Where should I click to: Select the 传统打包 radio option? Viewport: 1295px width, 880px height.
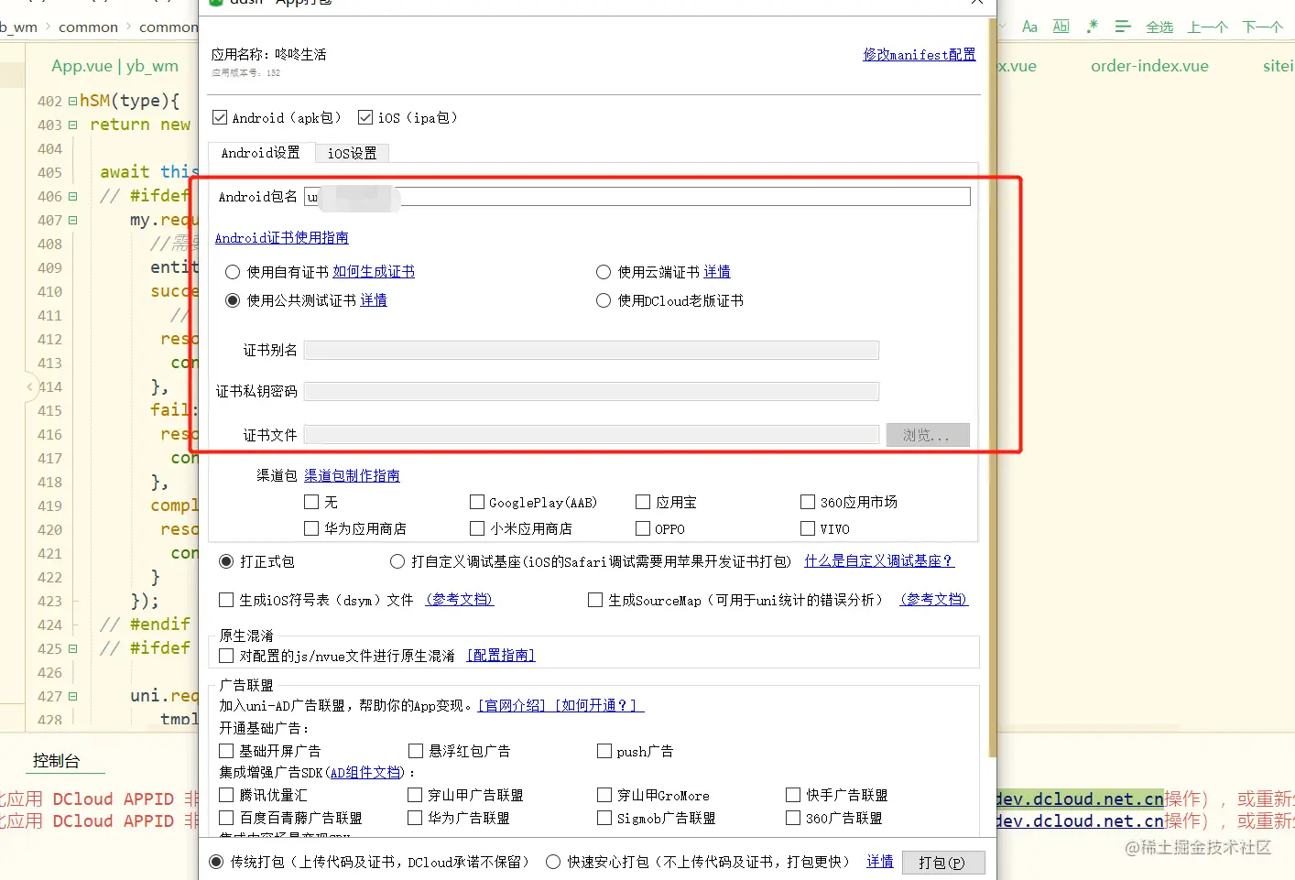click(x=216, y=862)
